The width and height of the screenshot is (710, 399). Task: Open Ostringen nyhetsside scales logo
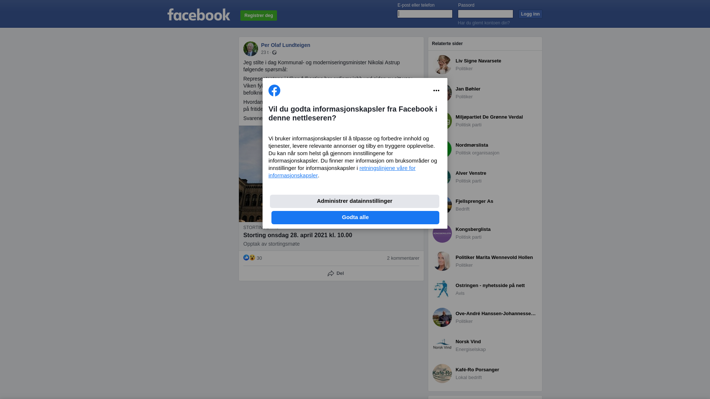pos(442,289)
